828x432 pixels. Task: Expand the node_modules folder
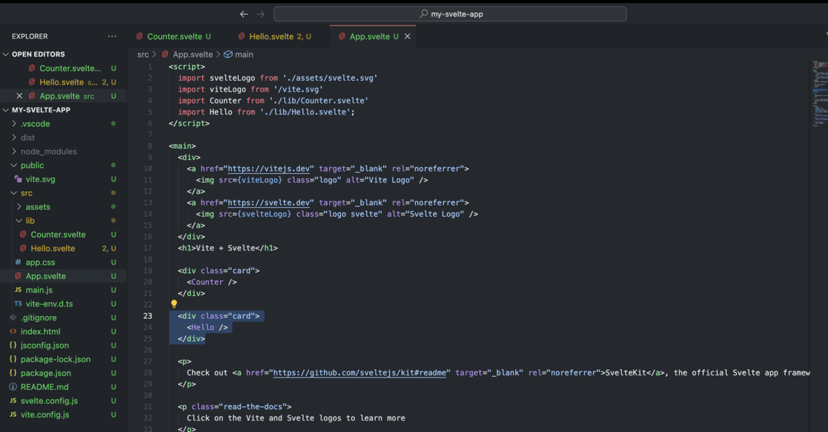point(14,151)
